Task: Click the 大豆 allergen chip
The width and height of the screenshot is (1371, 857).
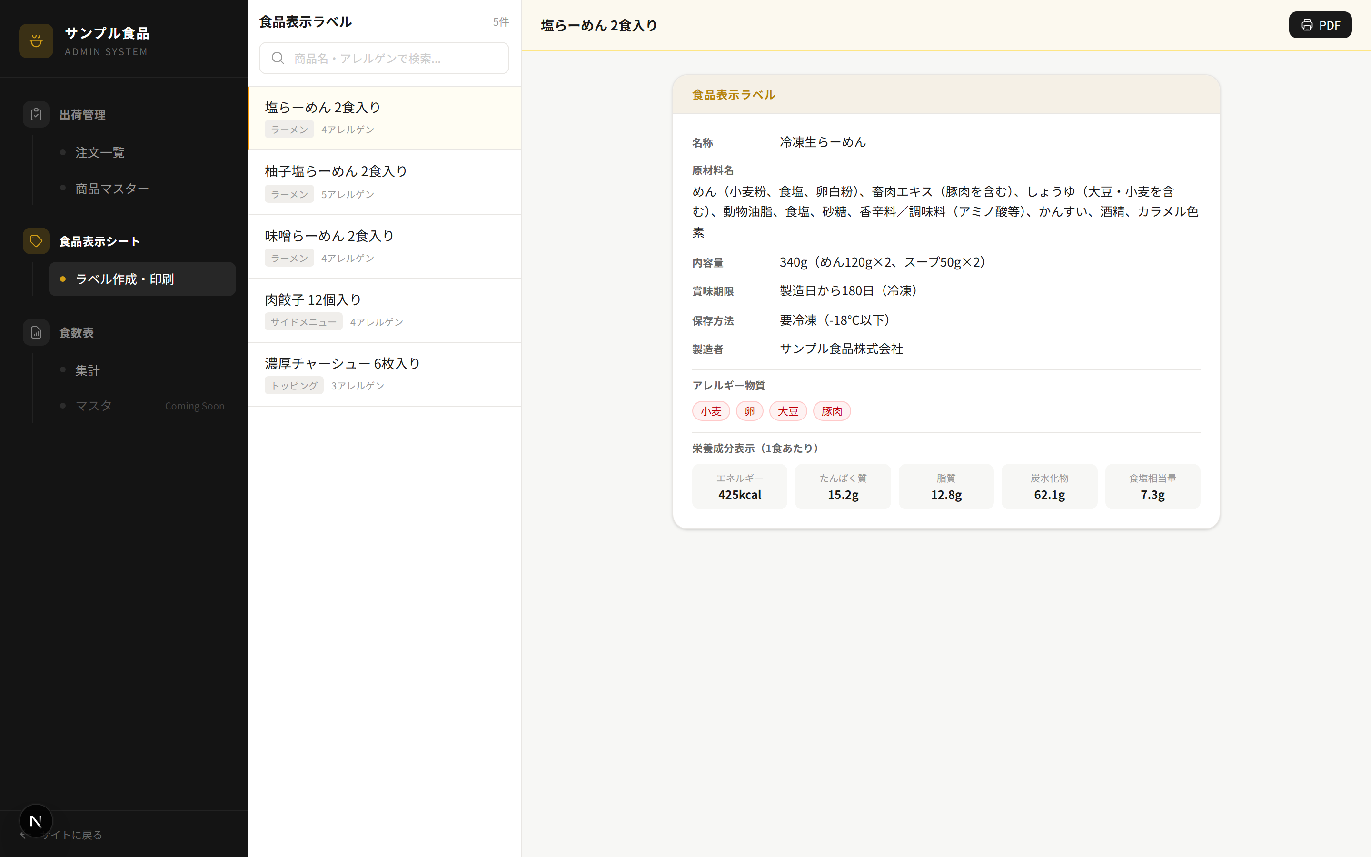Action: (x=788, y=411)
